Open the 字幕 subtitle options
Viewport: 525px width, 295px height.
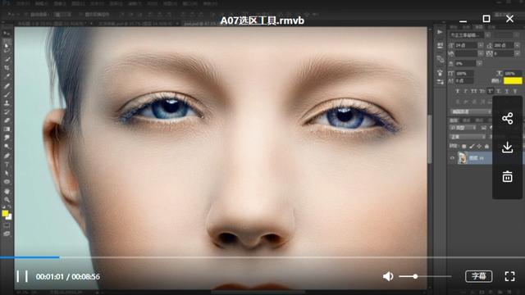tap(479, 276)
